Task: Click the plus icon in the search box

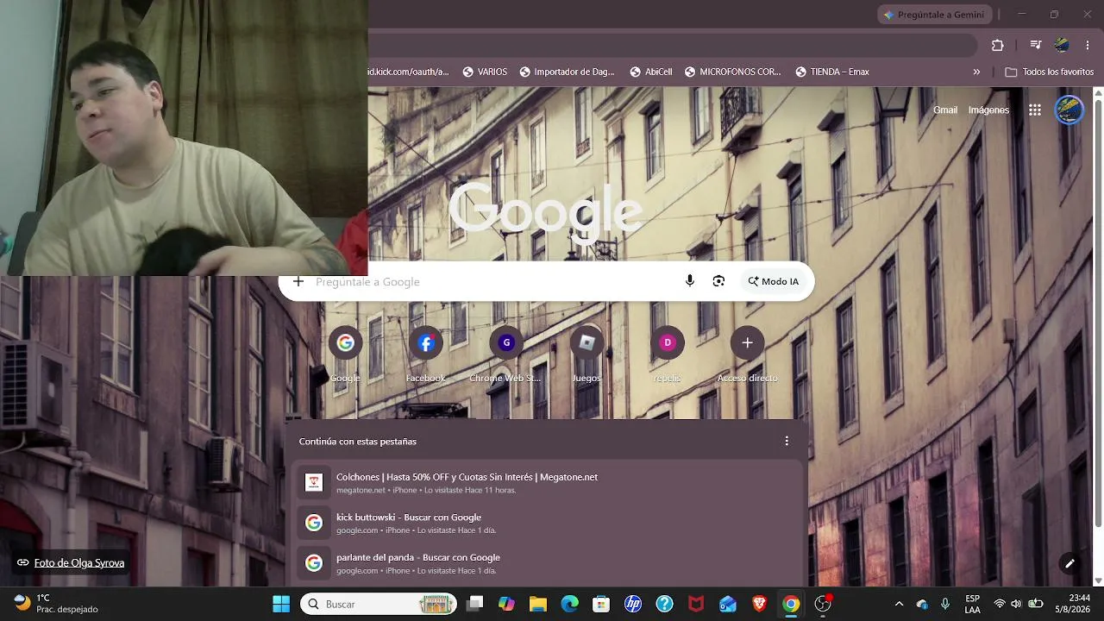Action: tap(298, 281)
